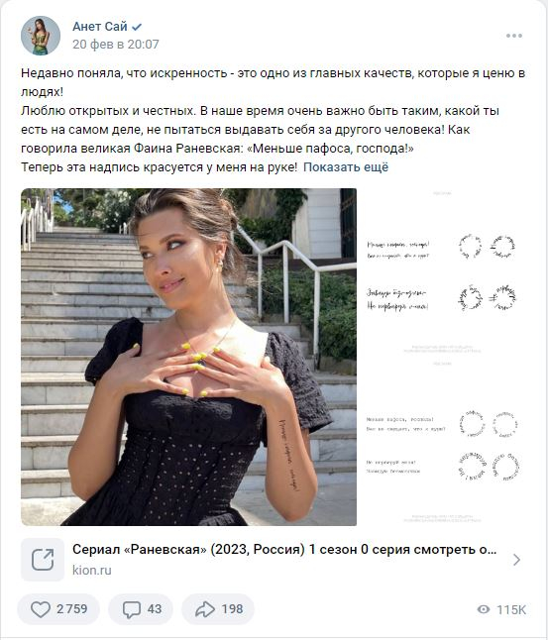
Task: Open the main photo of woman on stairs
Action: click(x=188, y=357)
